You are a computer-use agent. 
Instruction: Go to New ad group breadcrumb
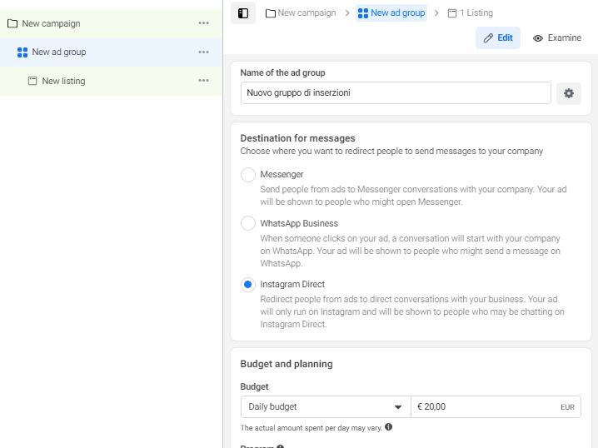click(391, 13)
